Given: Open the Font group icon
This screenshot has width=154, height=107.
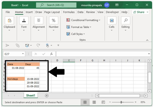Looking at the screenshot, I should (x=24, y=20).
